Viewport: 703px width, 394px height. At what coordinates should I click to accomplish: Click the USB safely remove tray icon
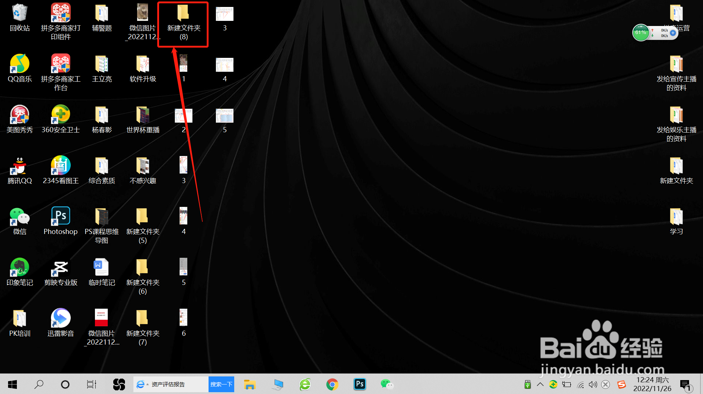point(527,384)
